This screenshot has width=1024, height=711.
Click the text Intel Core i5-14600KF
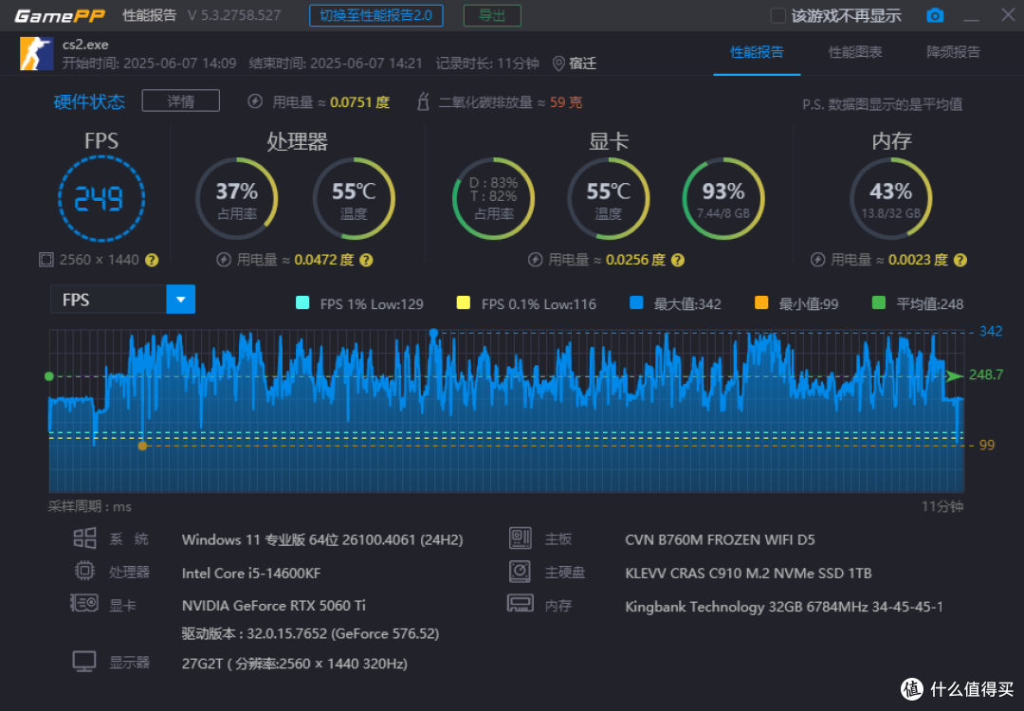(250, 574)
